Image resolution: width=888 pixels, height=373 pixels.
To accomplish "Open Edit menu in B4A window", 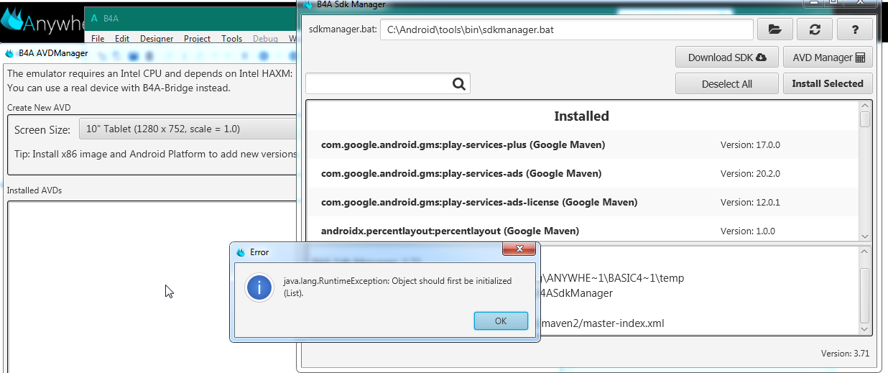I will click(122, 39).
